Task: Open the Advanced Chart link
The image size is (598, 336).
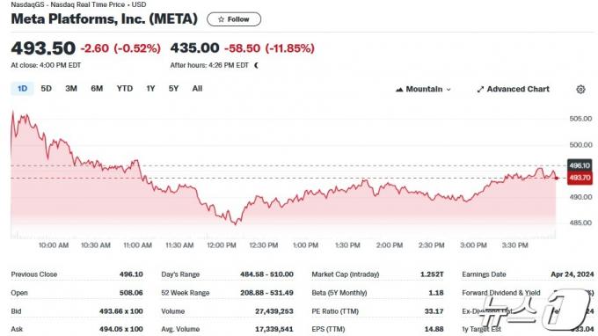Action: coord(514,89)
